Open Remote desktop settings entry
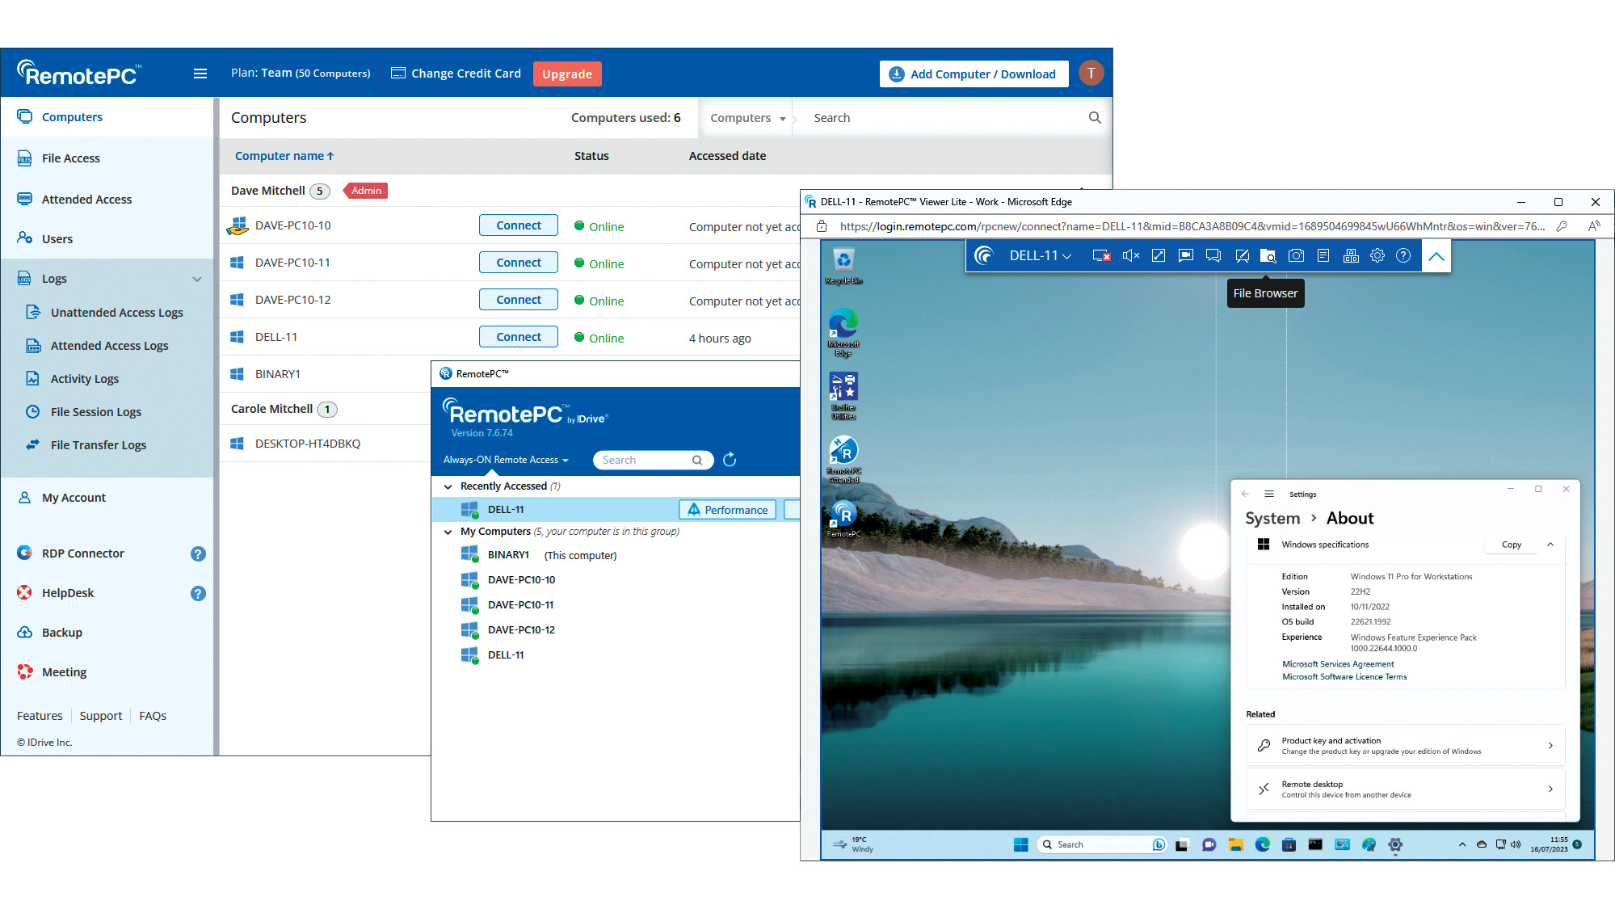This screenshot has width=1615, height=909. pos(1406,789)
